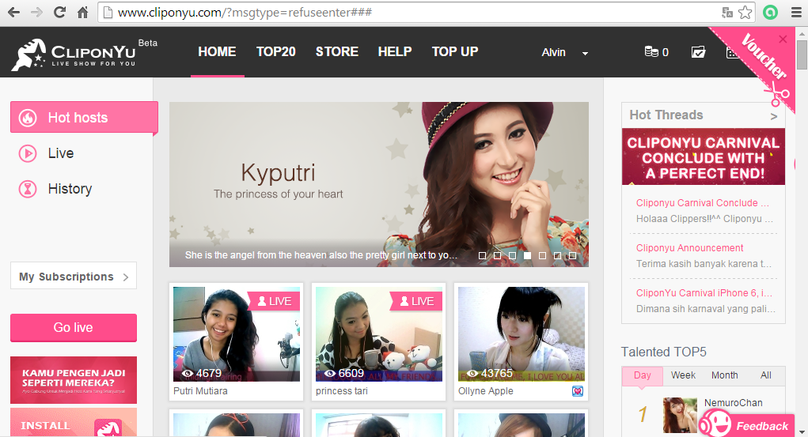Click the Ollyne Apple host name
The image size is (808, 437).
485,391
